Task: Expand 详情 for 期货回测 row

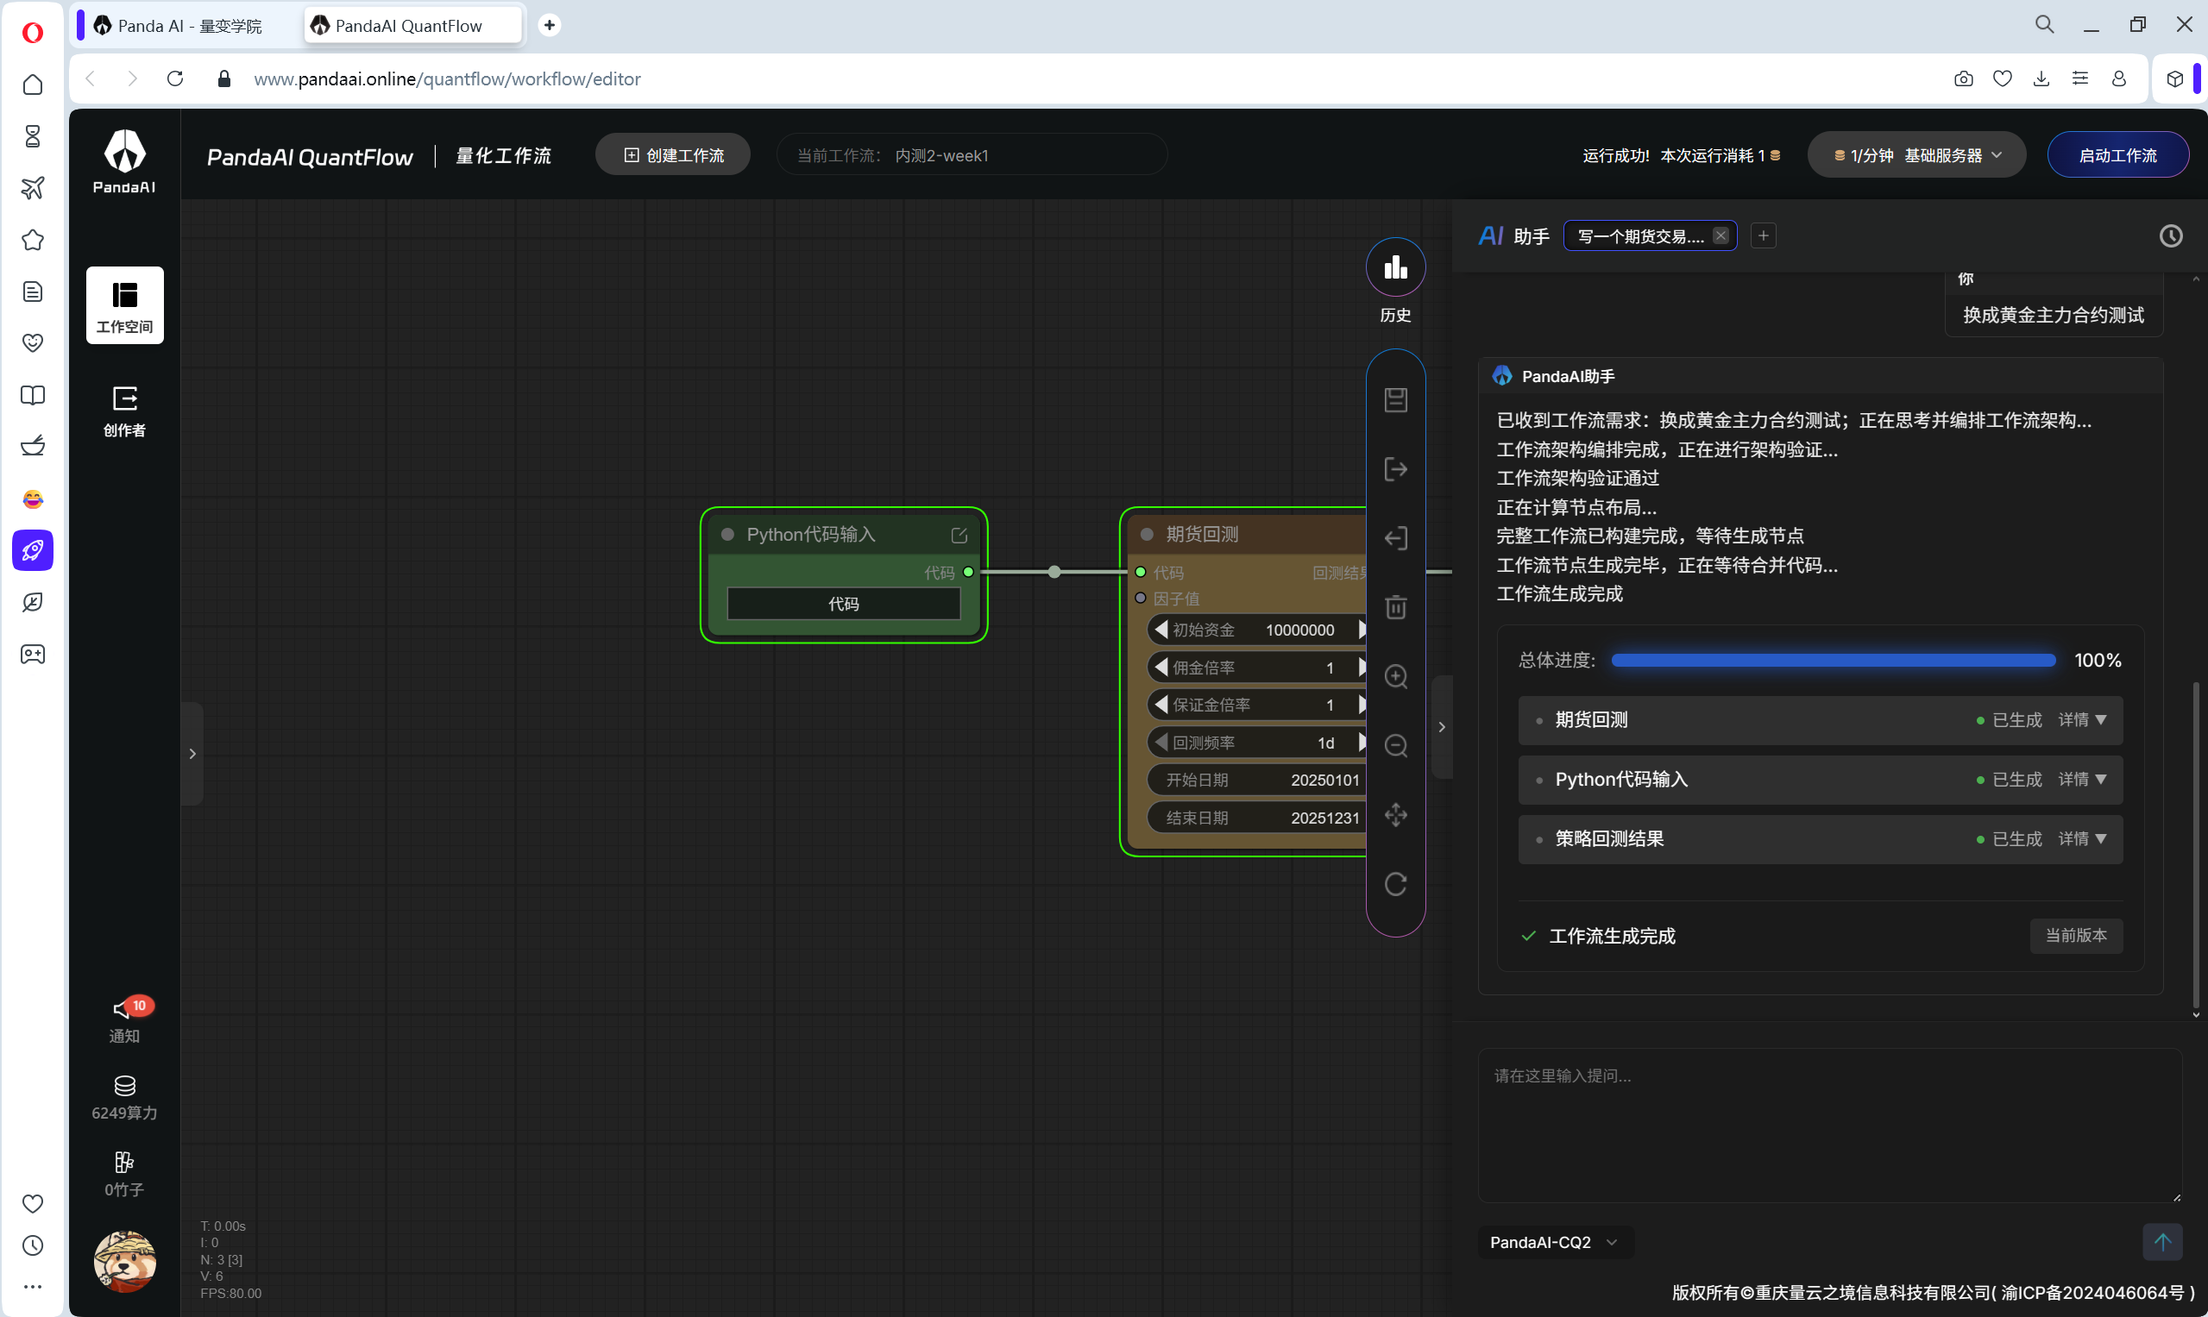Action: click(2082, 719)
